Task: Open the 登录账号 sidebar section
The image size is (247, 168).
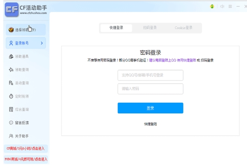Action: 26,43
